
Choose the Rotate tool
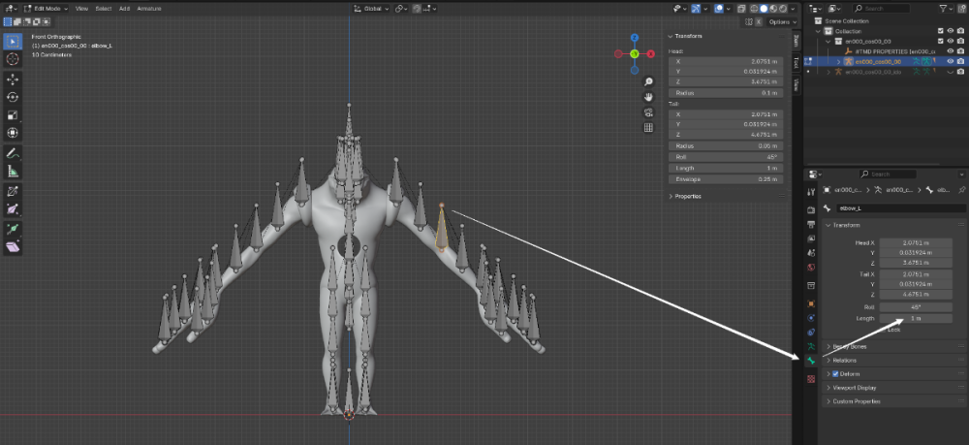click(13, 97)
